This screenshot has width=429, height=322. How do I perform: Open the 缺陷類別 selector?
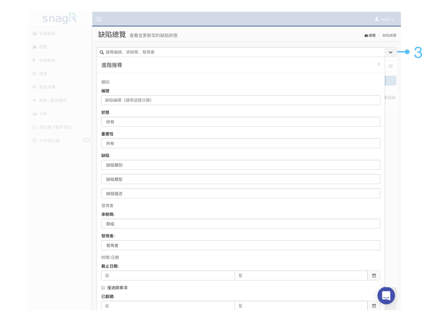pos(241,165)
